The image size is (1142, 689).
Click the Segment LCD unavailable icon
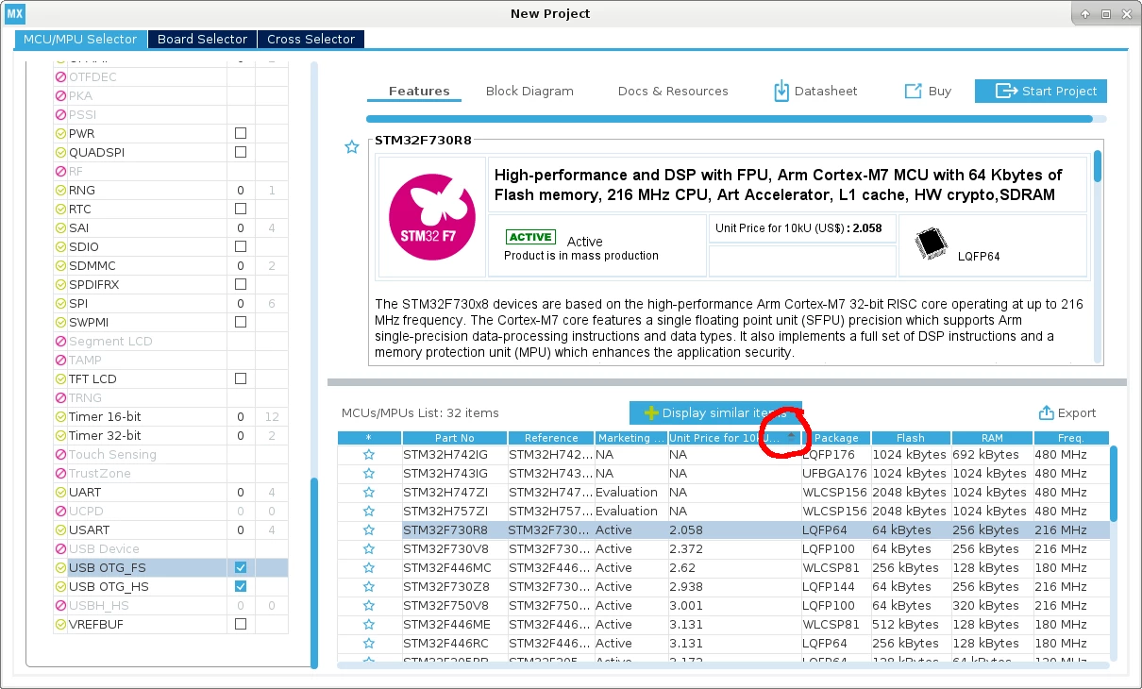click(61, 341)
